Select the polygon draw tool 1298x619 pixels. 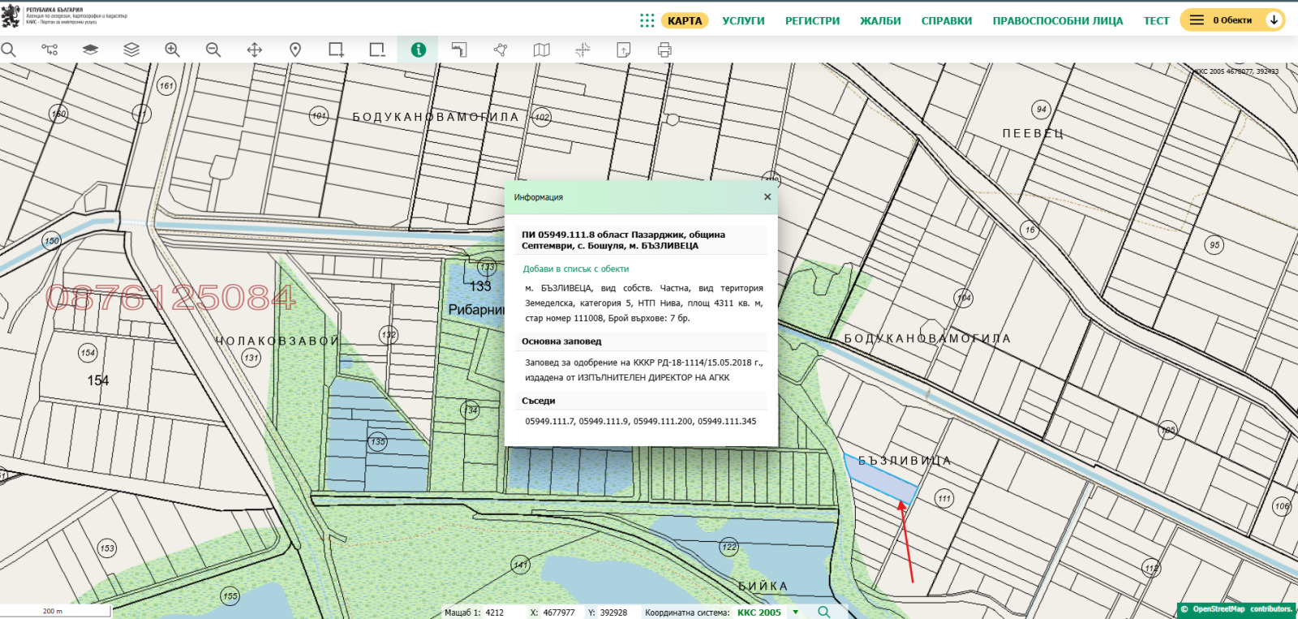pyautogui.click(x=501, y=49)
